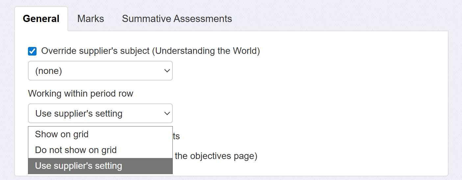
Task: Click the partially hidden objectives page label
Action: coord(216,156)
